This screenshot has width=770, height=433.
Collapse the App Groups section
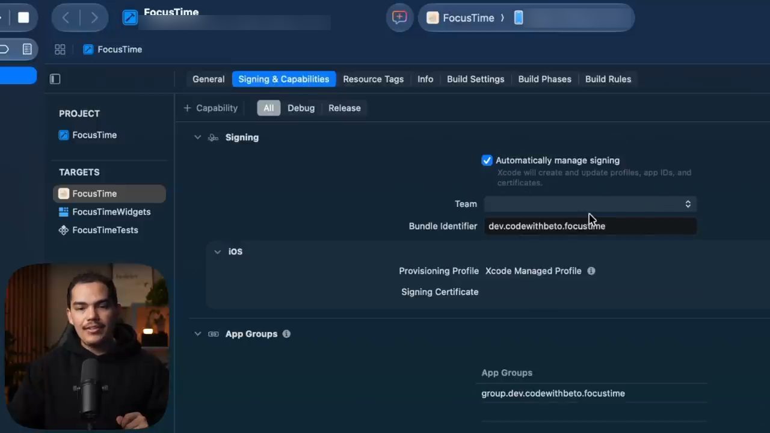pos(197,334)
